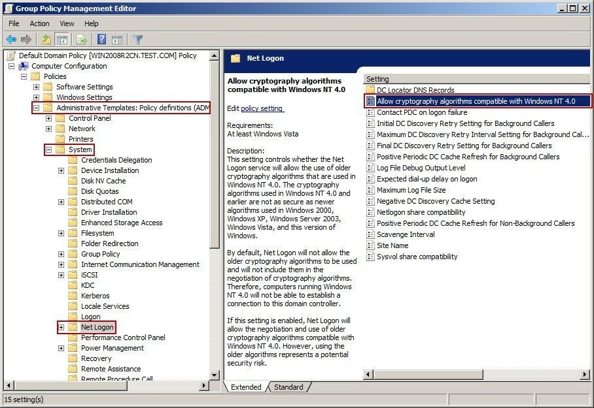The height and width of the screenshot is (408, 594).
Task: Click the Filter funnel toolbar icon
Action: [138, 39]
